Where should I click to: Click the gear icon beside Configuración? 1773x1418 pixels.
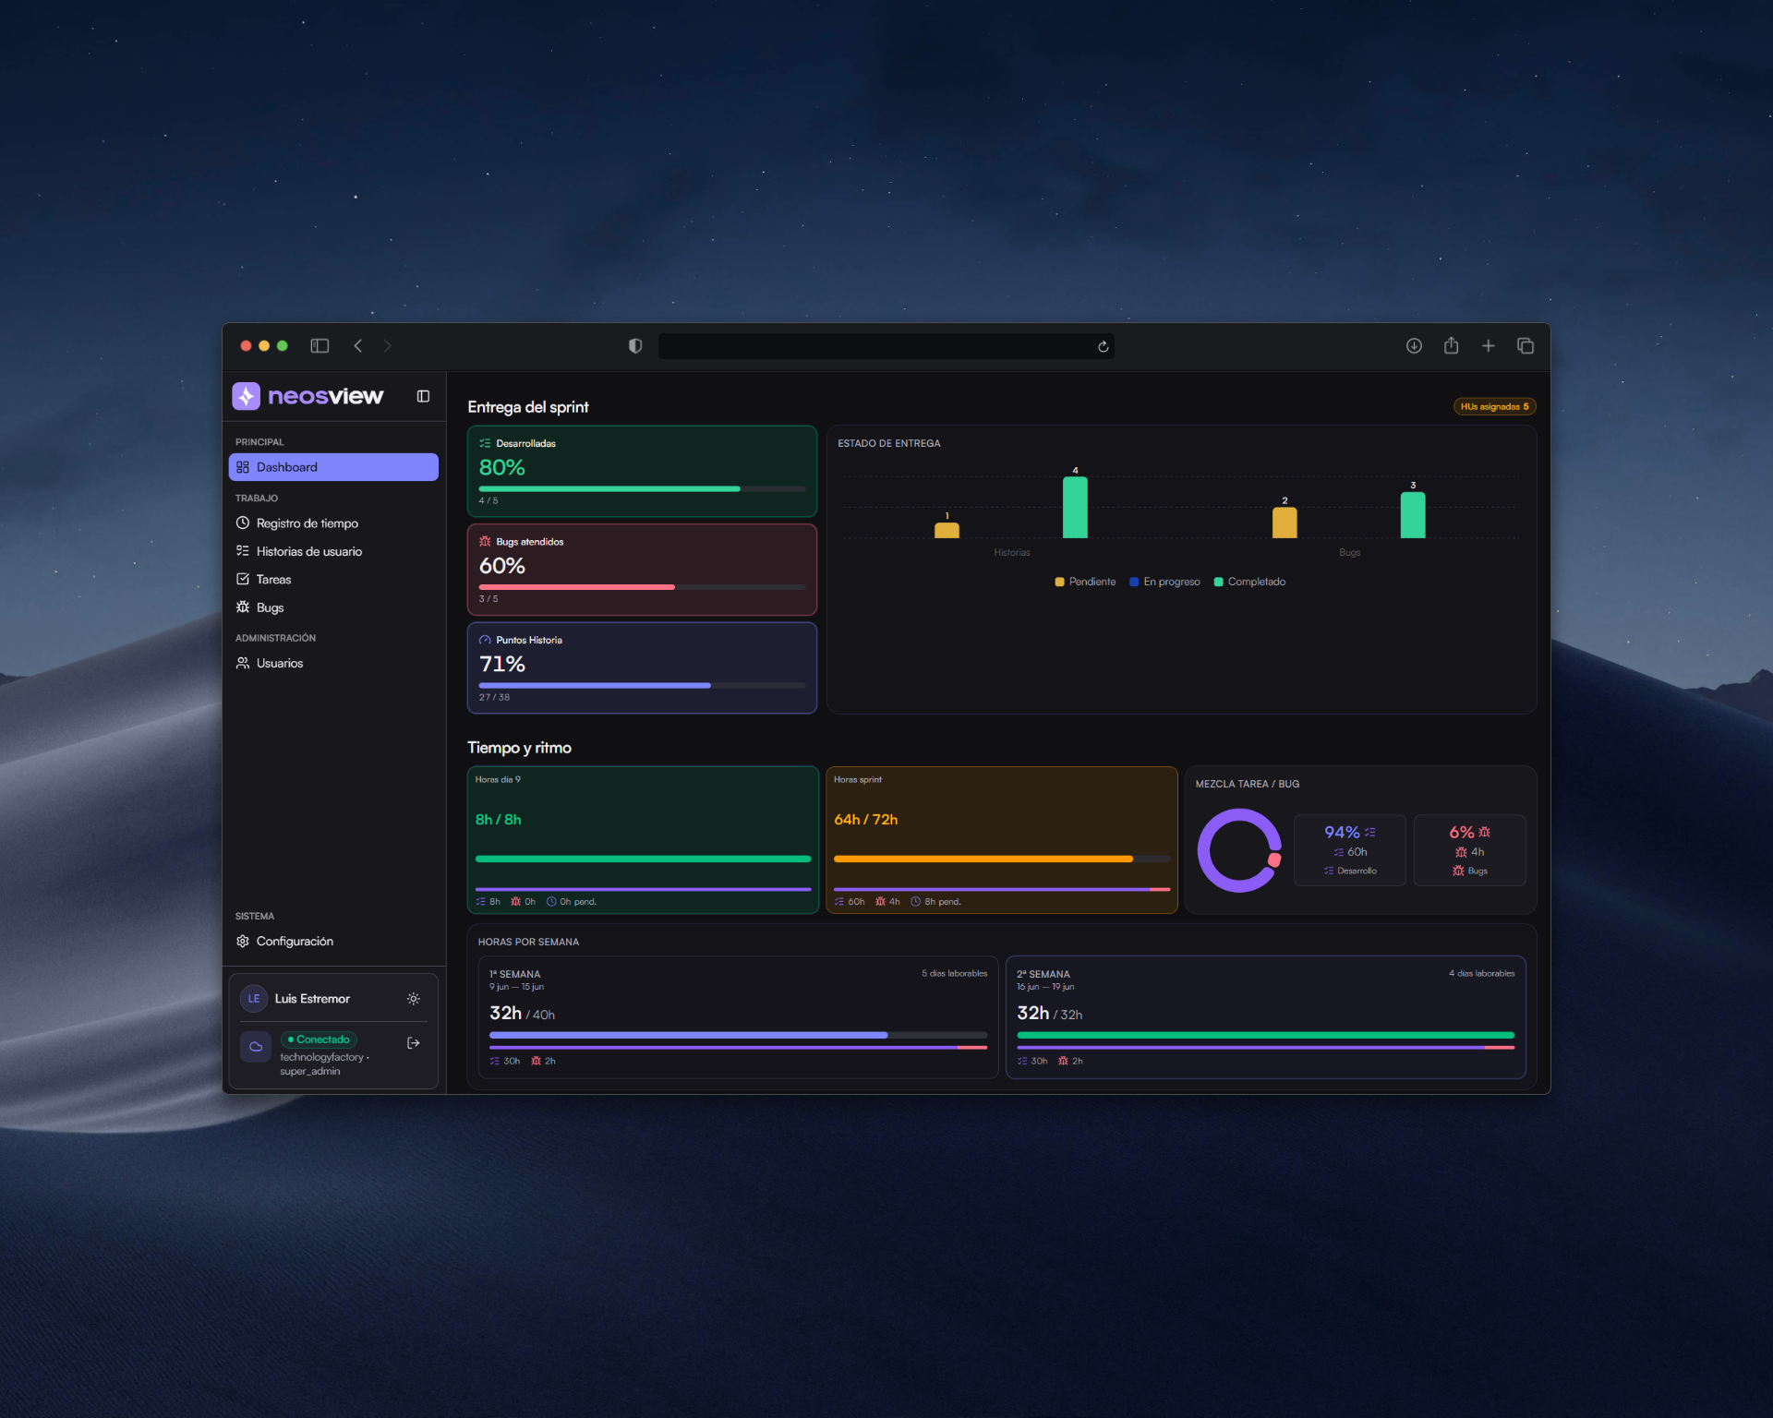243,941
